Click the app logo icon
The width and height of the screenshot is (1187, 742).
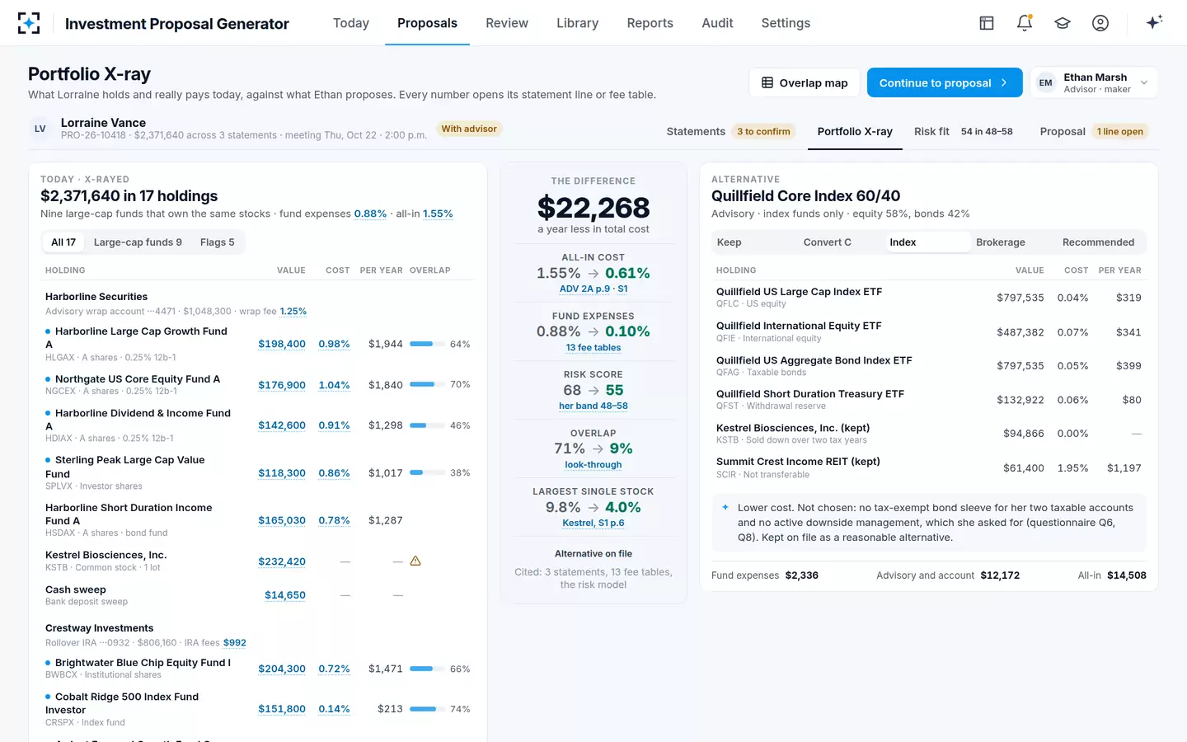(x=29, y=23)
